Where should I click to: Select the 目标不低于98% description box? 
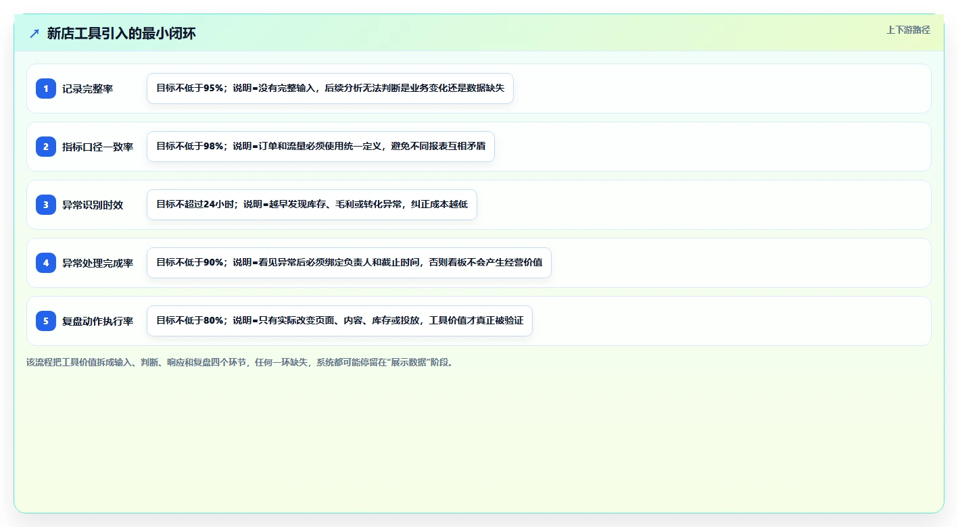pyautogui.click(x=320, y=147)
